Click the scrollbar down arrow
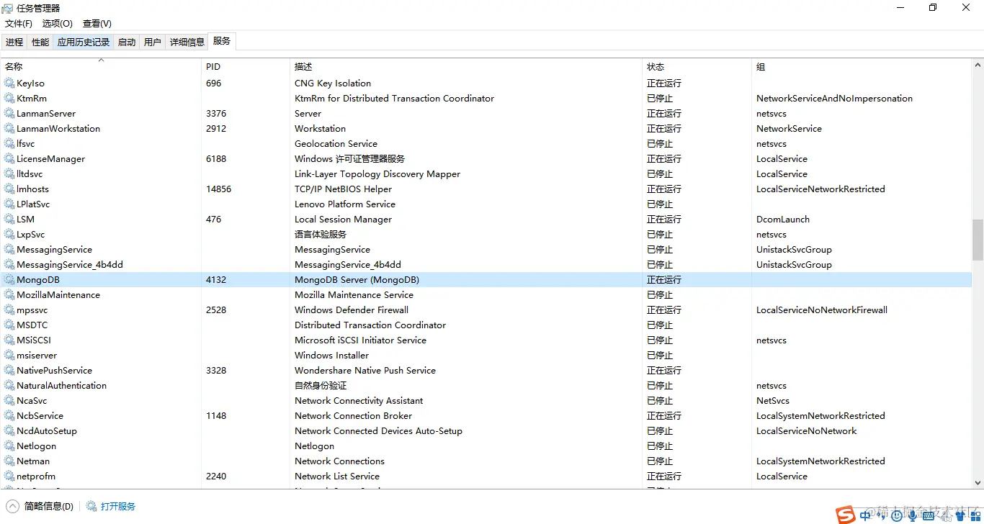 click(978, 483)
